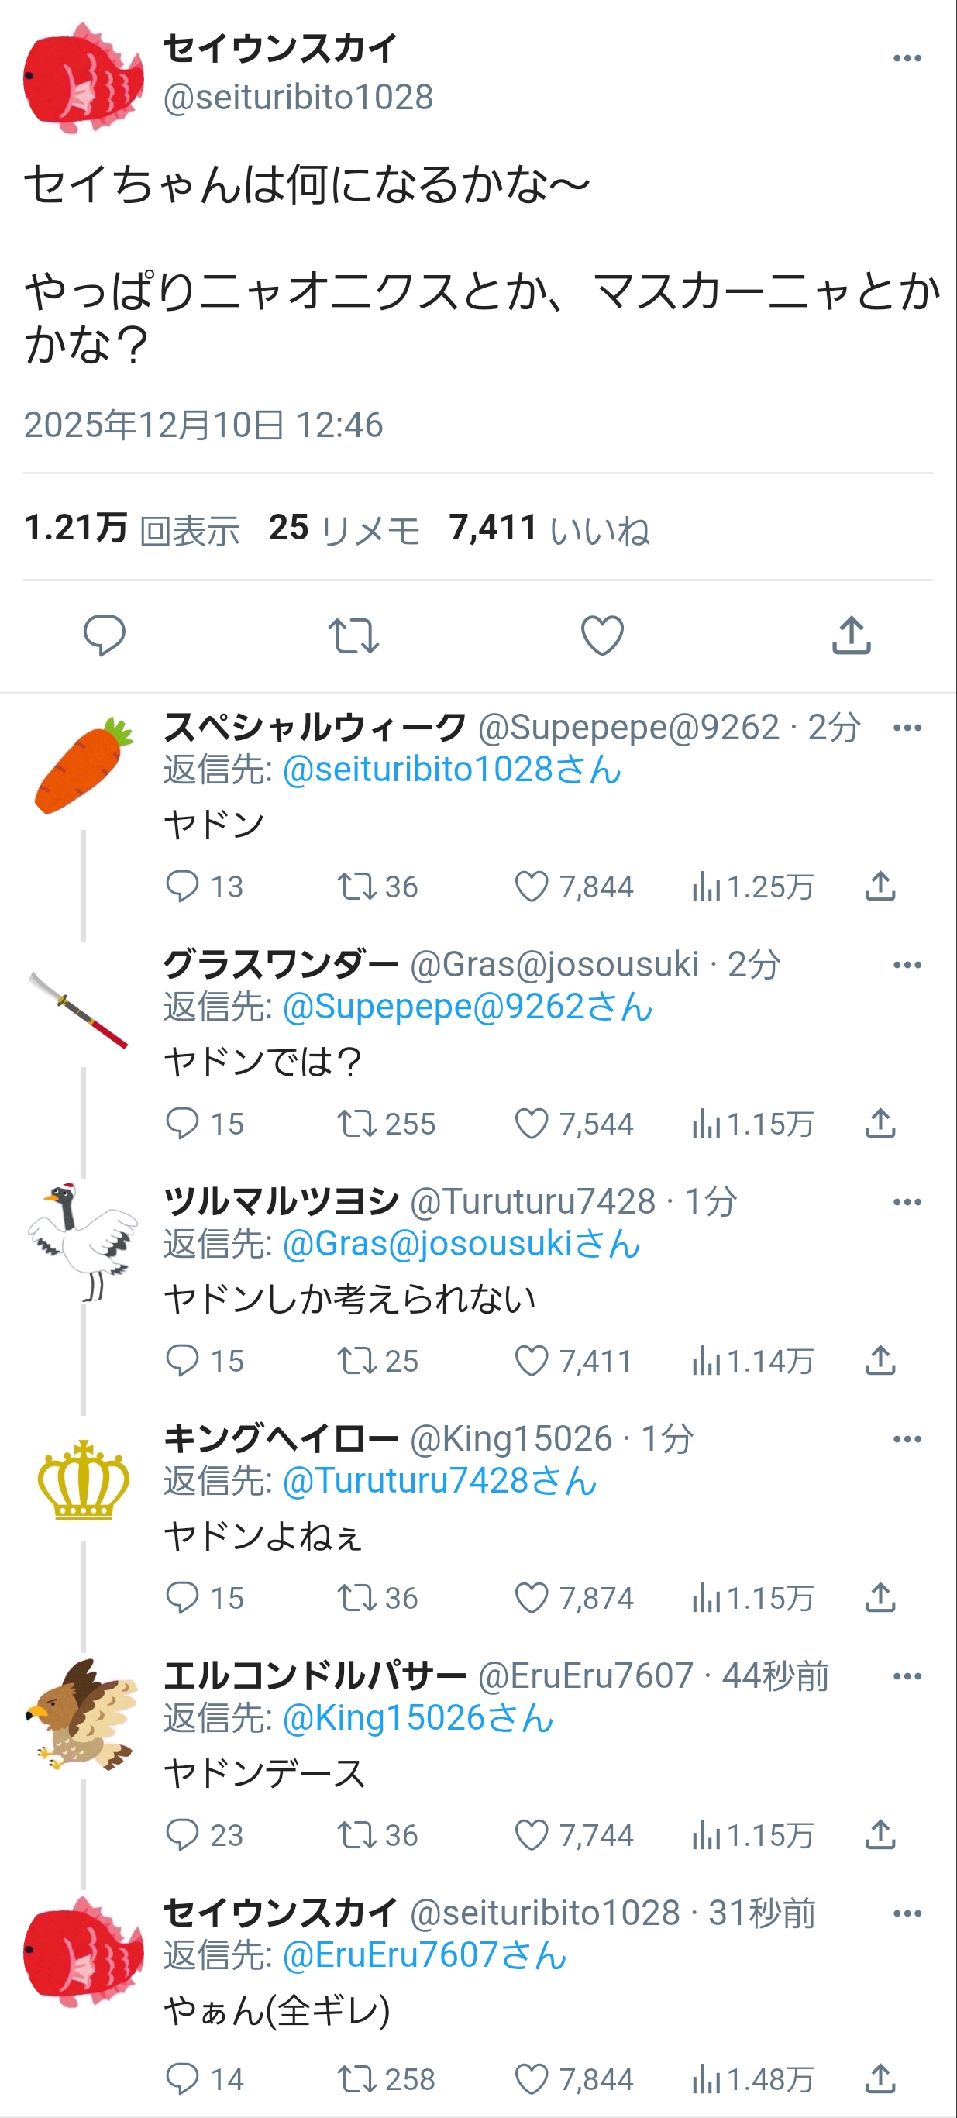View the 25 リメモ list
This screenshot has width=957, height=2118.
point(343,529)
